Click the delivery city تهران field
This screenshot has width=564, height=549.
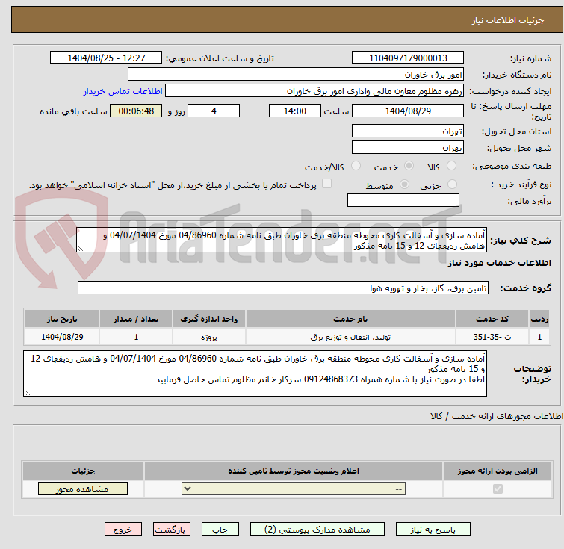408,147
